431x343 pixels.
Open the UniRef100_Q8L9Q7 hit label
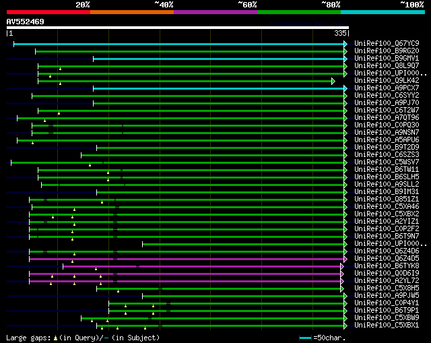click(x=387, y=66)
